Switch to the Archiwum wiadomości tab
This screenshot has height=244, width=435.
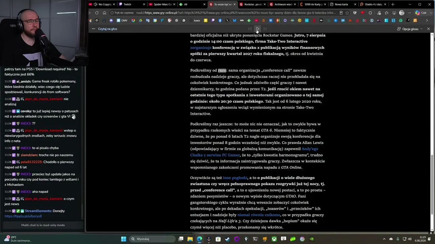(283, 4)
